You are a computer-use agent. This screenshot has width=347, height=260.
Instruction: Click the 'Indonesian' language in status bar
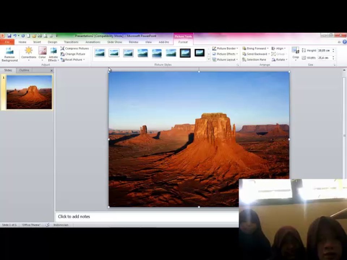(61, 225)
